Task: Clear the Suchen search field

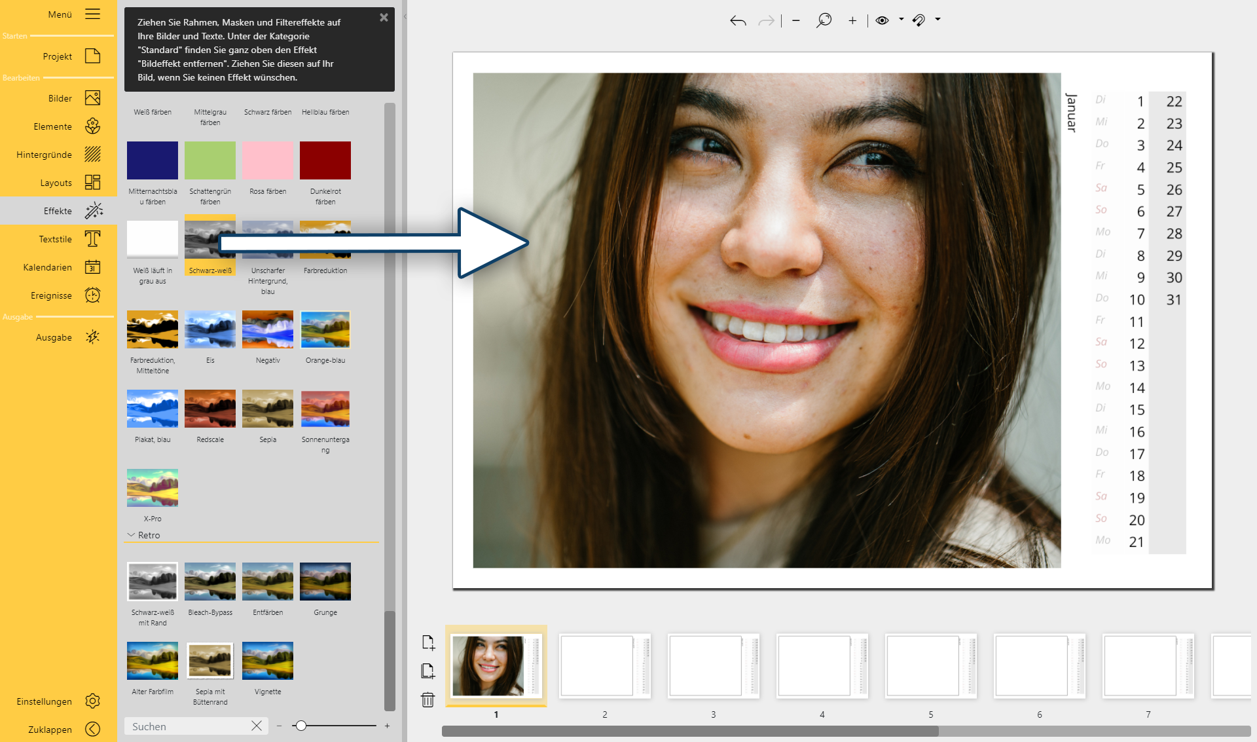Action: pos(257,726)
